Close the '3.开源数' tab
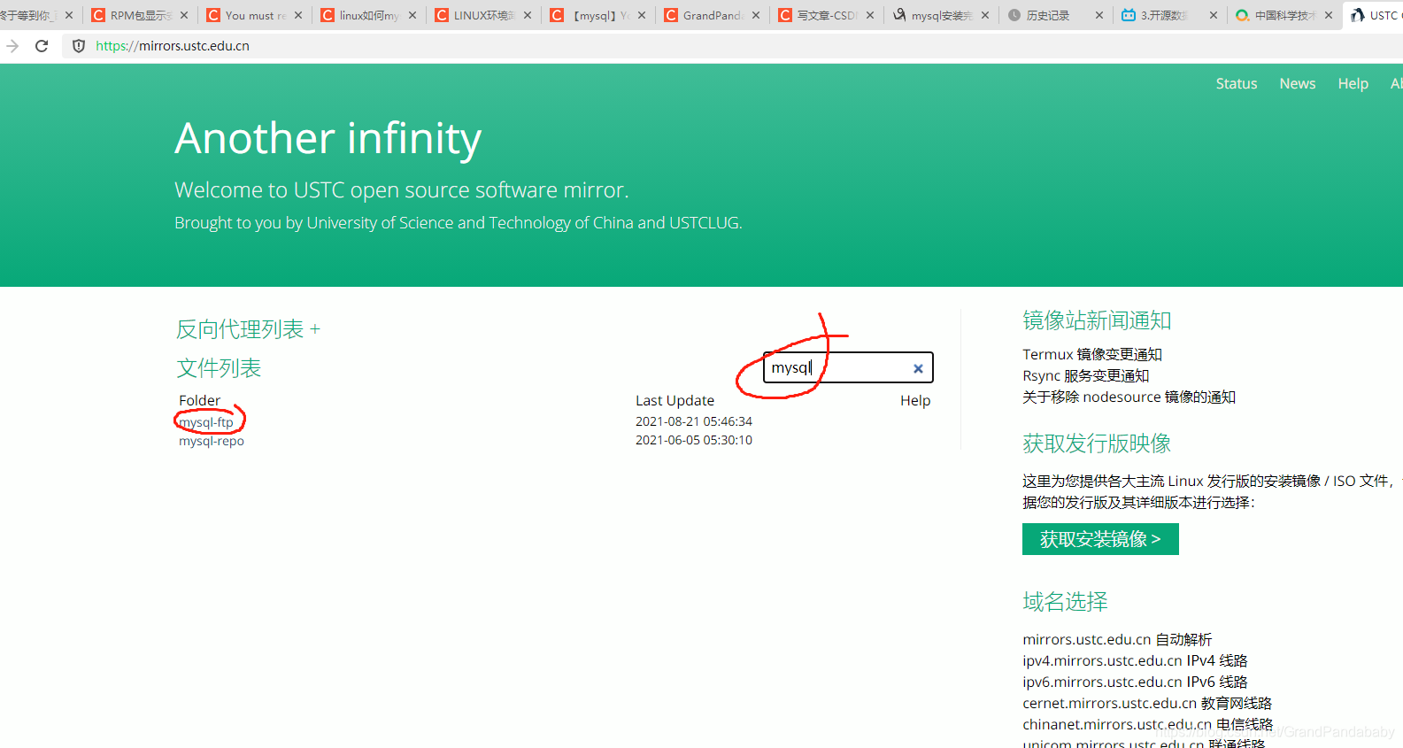 point(1214,15)
